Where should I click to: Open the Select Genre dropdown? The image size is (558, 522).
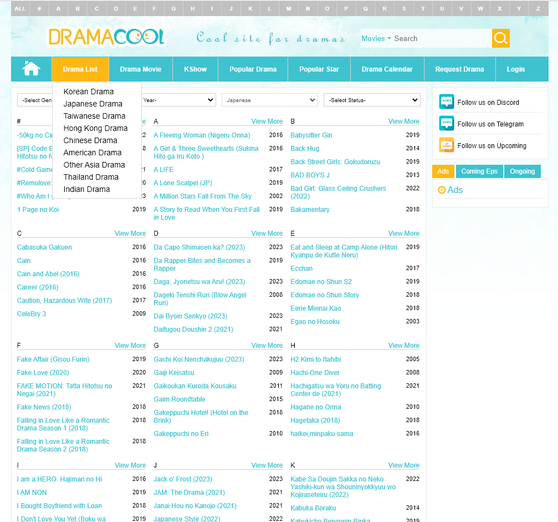(x=34, y=100)
